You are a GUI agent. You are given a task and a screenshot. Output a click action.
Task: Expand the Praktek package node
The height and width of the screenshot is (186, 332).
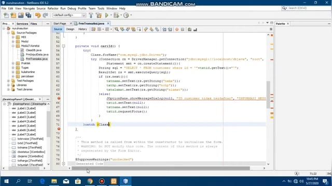point(13,63)
